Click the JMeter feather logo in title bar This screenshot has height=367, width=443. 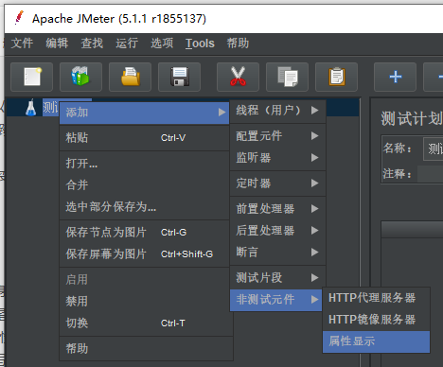pyautogui.click(x=19, y=18)
